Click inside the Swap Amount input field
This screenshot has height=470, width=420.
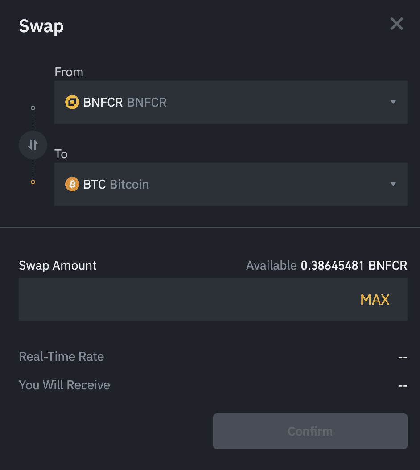pyautogui.click(x=178, y=299)
